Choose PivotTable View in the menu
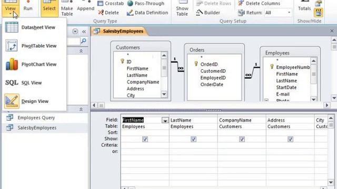The height and width of the screenshot is (189, 337). [x=34, y=46]
